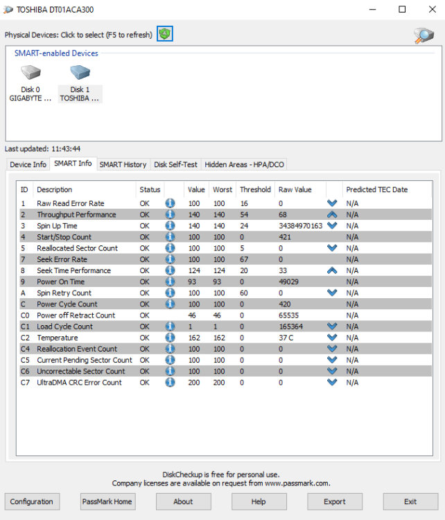Click Predicted TEC Date column header

click(x=387, y=189)
